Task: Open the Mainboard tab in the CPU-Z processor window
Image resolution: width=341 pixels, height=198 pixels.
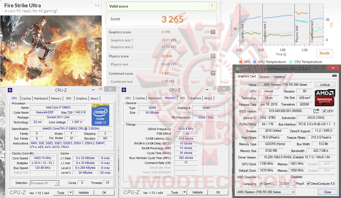Action: pos(41,98)
